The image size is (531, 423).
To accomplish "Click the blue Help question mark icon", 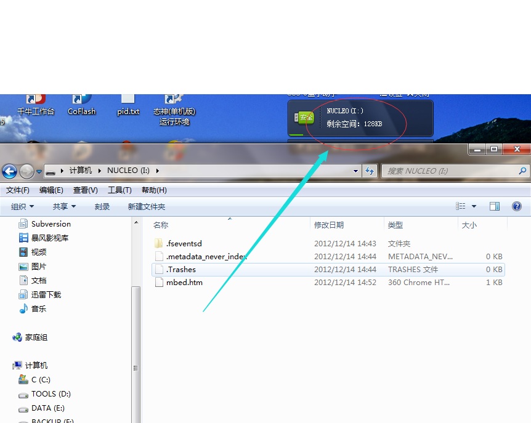I will click(517, 206).
